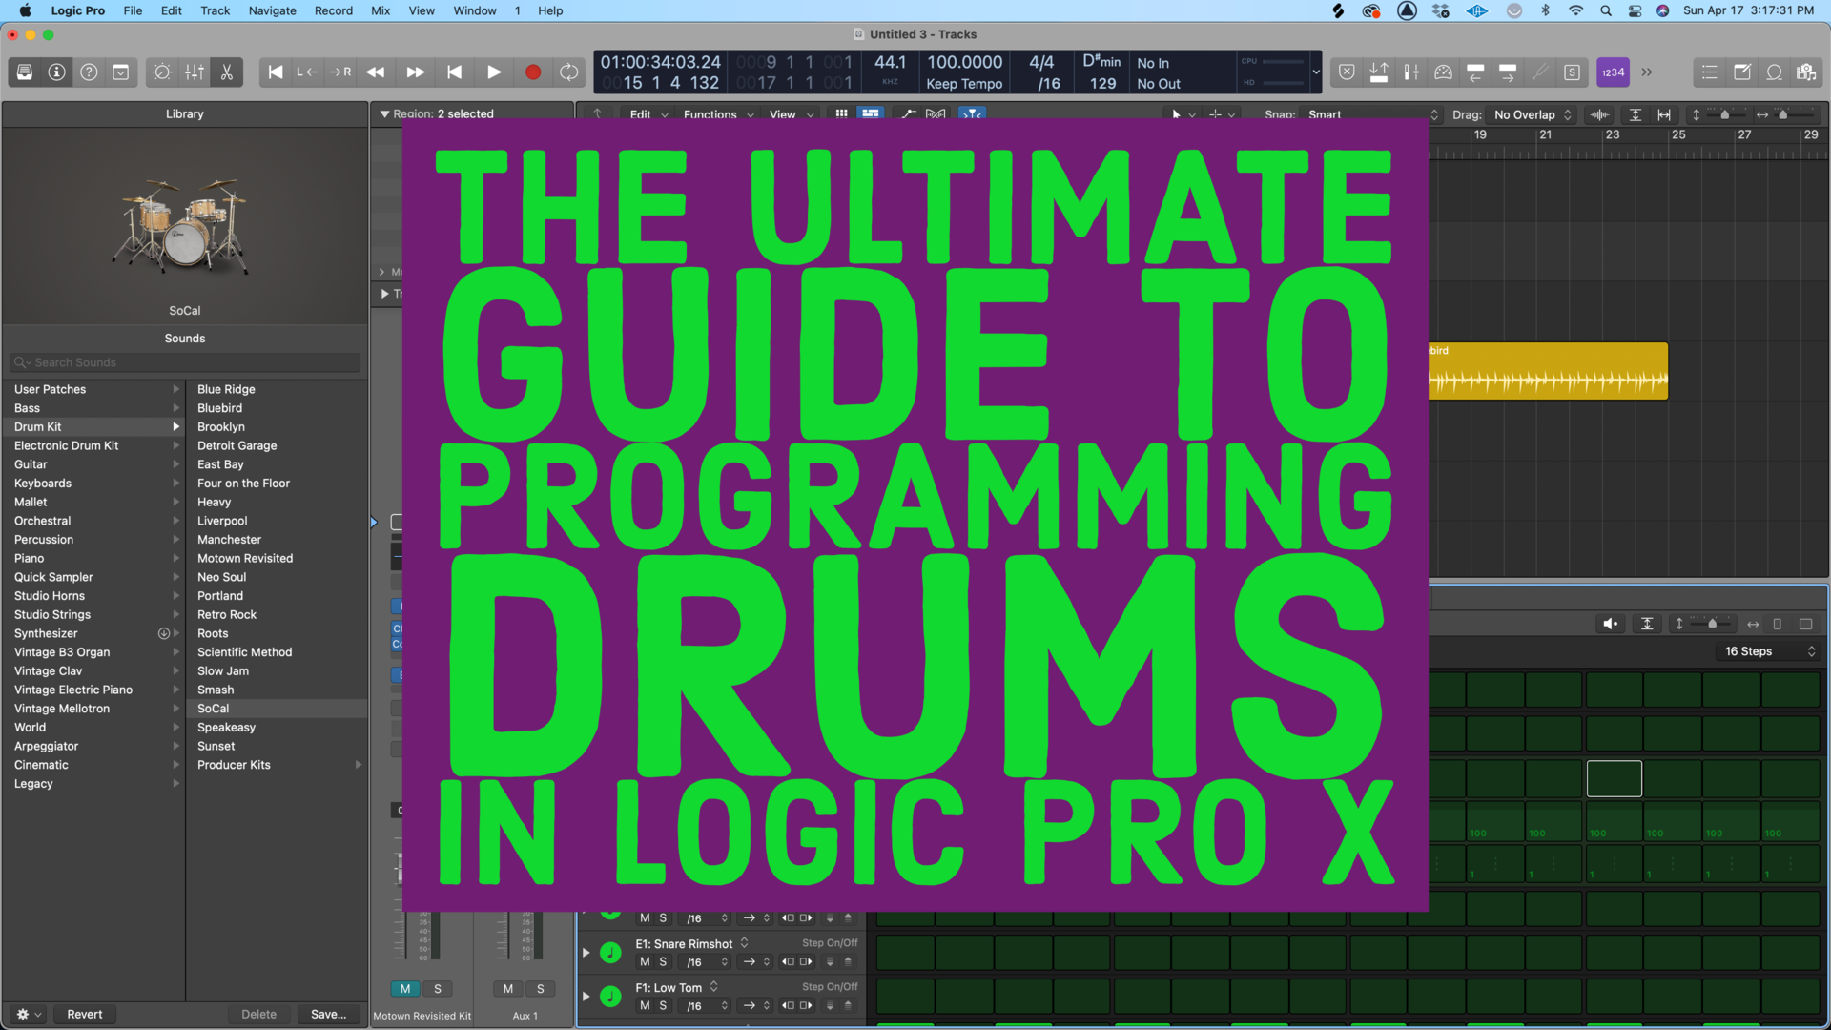1831x1030 pixels.
Task: Click the Revert button
Action: pyautogui.click(x=84, y=1014)
